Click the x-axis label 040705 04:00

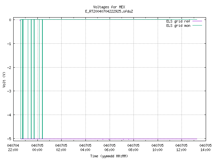click(x=85, y=148)
